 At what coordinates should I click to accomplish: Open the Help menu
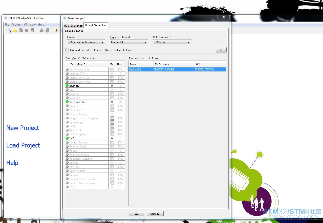tap(41, 25)
